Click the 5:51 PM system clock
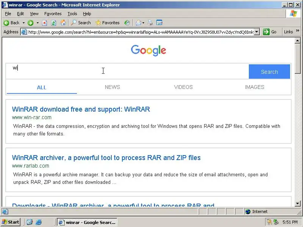The image size is (303, 227). tap(290, 222)
